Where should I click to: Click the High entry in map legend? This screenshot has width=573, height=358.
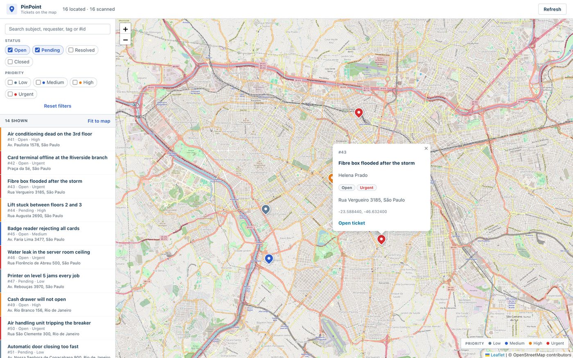(535, 343)
